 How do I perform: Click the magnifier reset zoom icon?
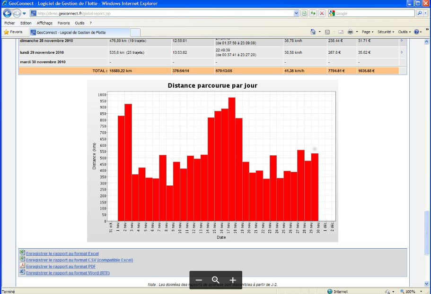(x=216, y=280)
